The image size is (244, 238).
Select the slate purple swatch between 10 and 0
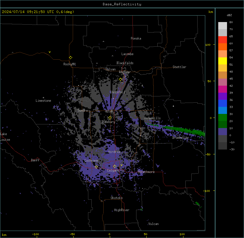click(x=222, y=132)
